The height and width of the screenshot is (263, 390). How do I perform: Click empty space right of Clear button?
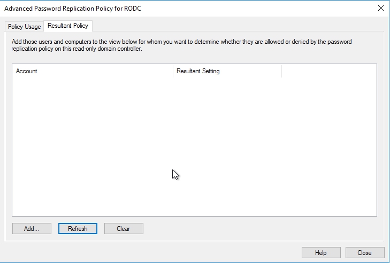(257, 229)
